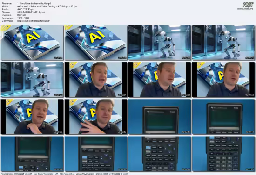The image size is (256, 175).
Task: Open the sanet.st comment link
Action: coord(34,21)
